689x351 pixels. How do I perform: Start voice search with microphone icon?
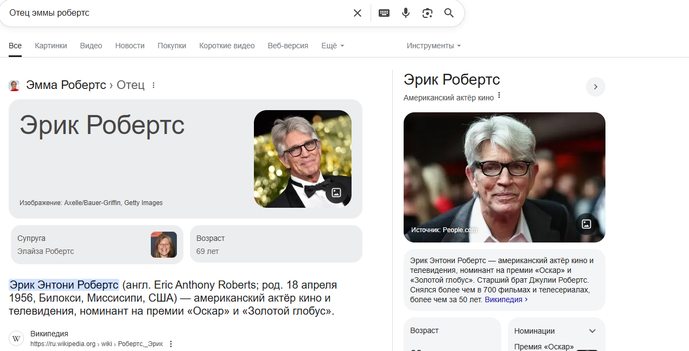click(406, 13)
